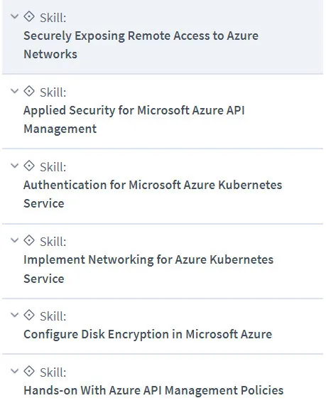Screen dimensions: 326x408
Task: Expand the Applied Security for API Management chevron
Action: click(x=14, y=91)
